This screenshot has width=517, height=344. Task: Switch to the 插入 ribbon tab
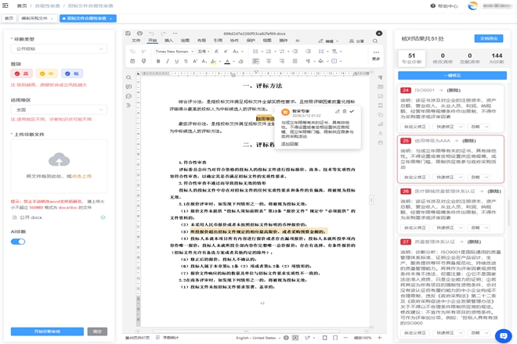(169, 41)
